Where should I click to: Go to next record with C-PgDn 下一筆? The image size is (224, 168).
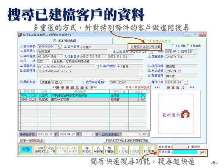pyautogui.click(x=62, y=149)
